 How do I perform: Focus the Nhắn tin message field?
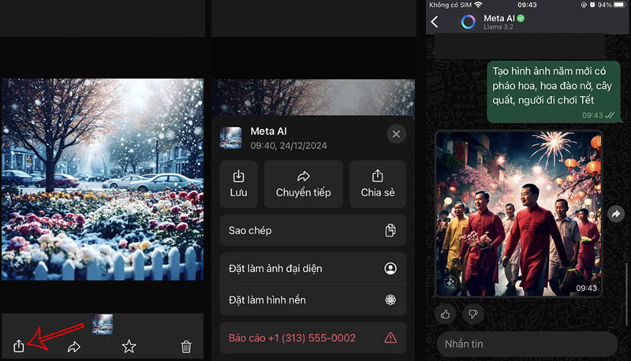[526, 344]
